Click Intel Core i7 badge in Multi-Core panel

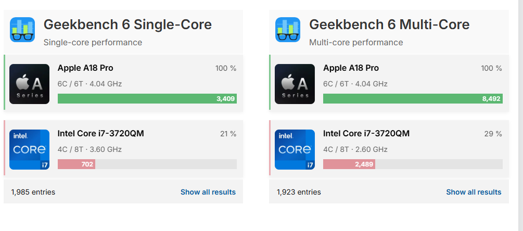pyautogui.click(x=295, y=149)
